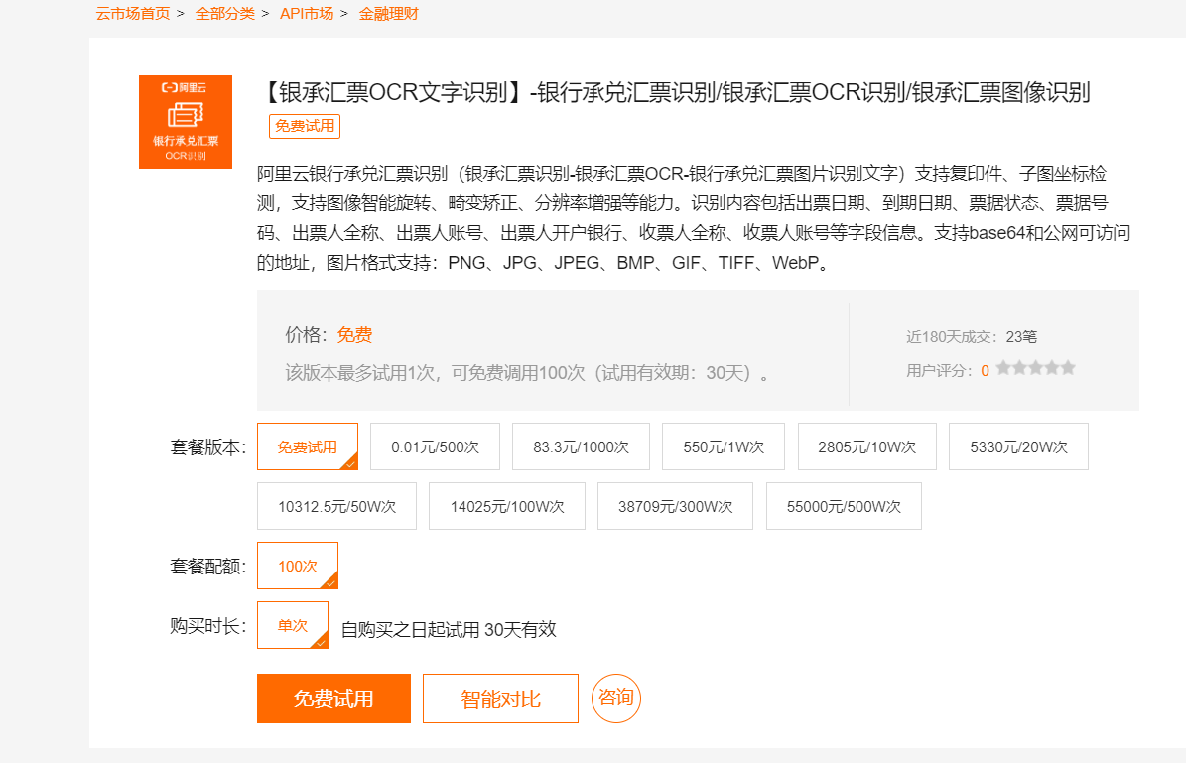Click the 用户评分: 0 score value
The width and height of the screenshot is (1186, 763).
pos(985,370)
